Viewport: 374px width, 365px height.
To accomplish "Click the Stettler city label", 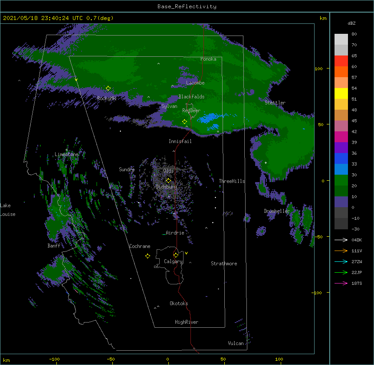I will click(x=275, y=103).
